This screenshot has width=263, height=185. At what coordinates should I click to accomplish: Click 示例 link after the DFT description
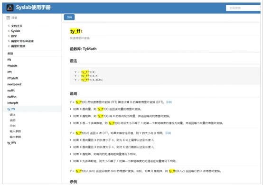169,102
